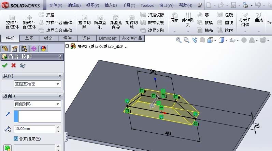
Task: Click the 边界凸台/基体 boundary boss feature
Action: pos(56,31)
